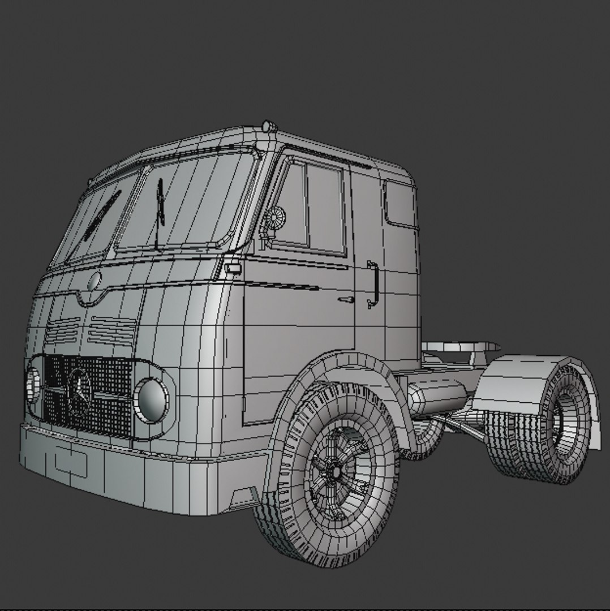Click the round side mirror by the door

click(275, 217)
